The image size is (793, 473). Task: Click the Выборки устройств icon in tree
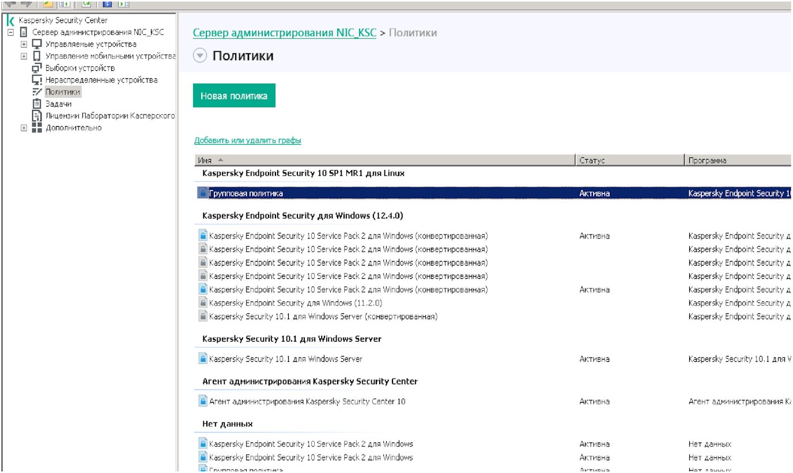[37, 68]
